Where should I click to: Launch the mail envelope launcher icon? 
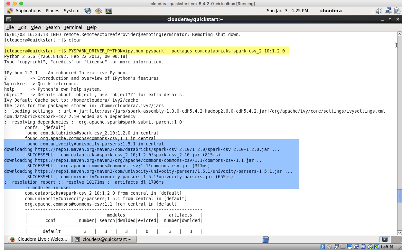tap(98, 11)
